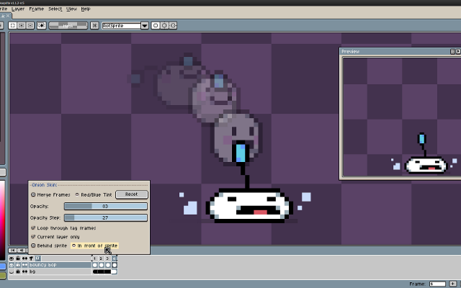Hide the bouncy bop layer

[12, 265]
